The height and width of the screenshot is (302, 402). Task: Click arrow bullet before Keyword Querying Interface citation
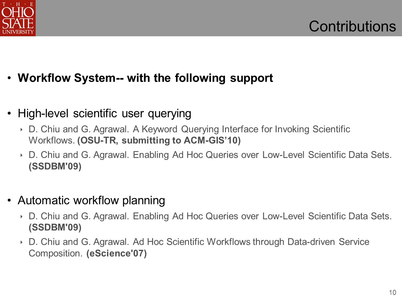pos(21,129)
